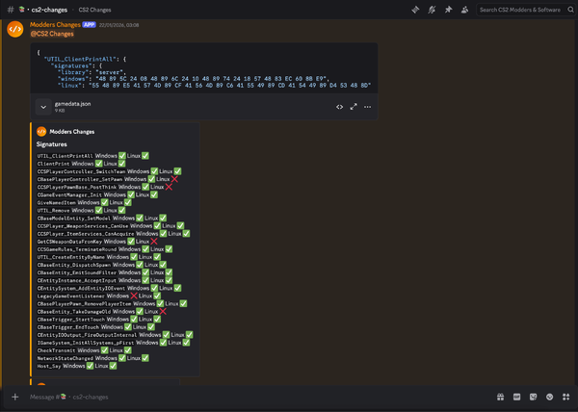Expand gamedata.json preview to fullscreen
The height and width of the screenshot is (412, 578).
point(354,107)
